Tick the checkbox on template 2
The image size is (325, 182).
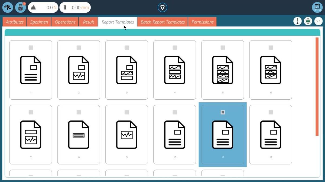79,48
